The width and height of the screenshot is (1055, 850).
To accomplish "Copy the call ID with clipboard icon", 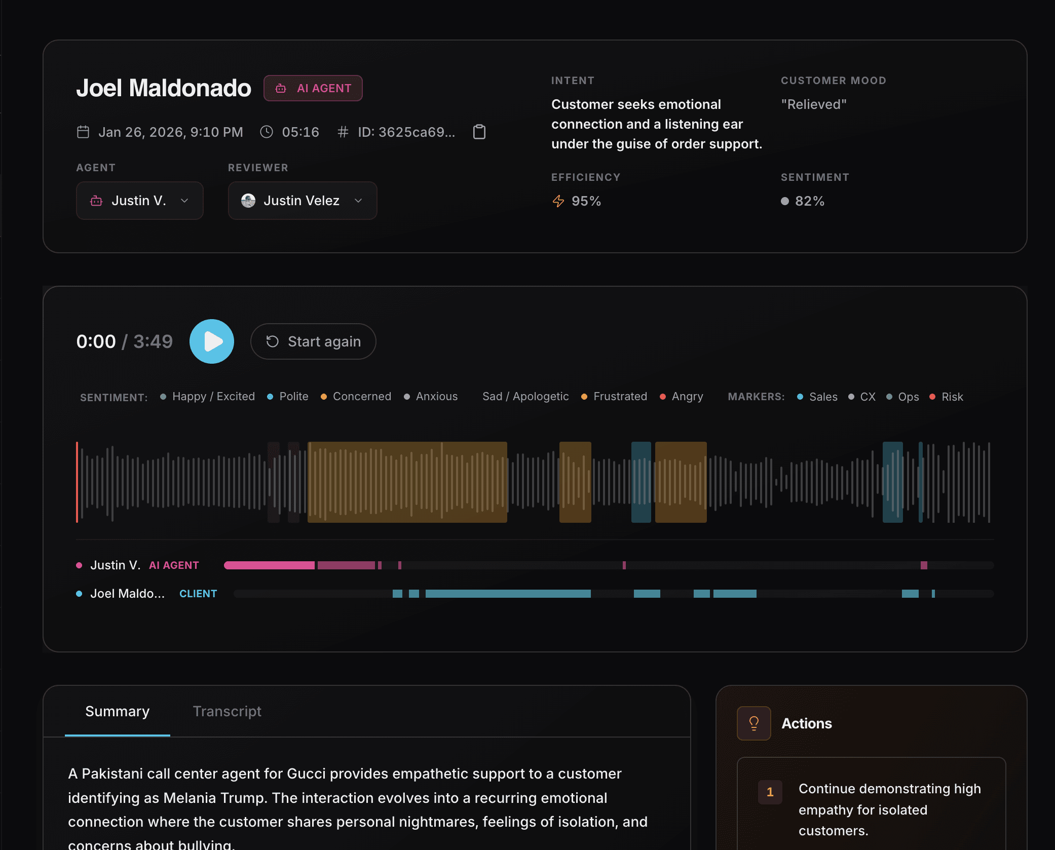I will pos(479,132).
